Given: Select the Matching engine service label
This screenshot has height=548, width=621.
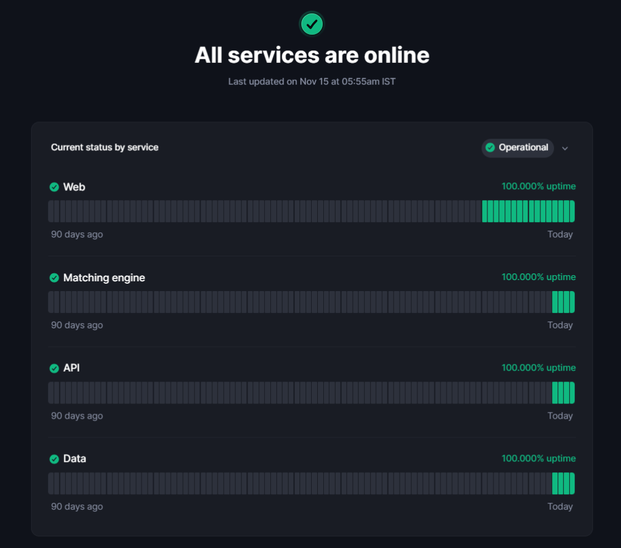Looking at the screenshot, I should click(x=104, y=278).
